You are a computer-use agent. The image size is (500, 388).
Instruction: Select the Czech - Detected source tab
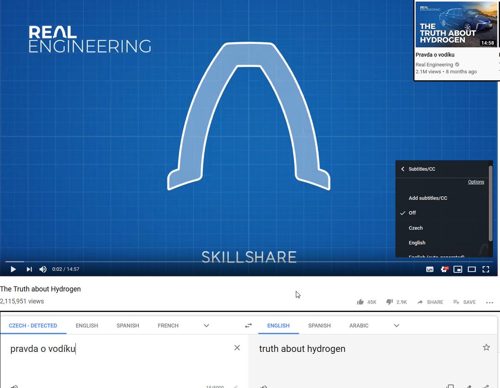tap(33, 326)
